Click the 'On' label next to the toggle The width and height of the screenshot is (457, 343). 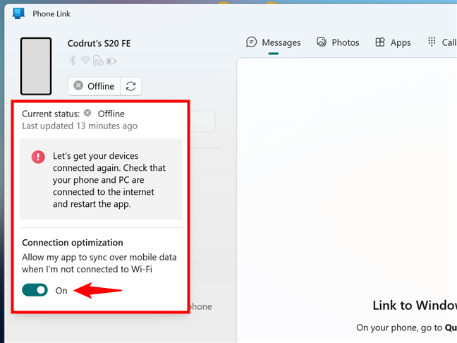click(x=61, y=291)
